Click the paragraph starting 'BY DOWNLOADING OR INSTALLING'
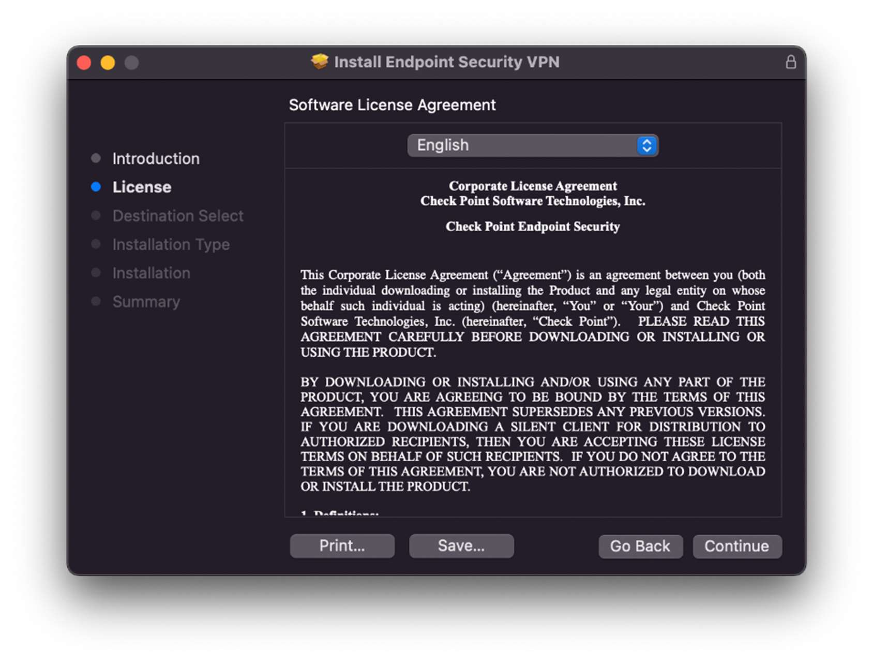Image resolution: width=873 pixels, height=664 pixels. [x=533, y=434]
